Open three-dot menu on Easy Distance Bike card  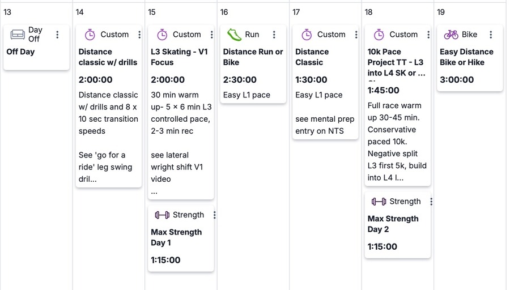(x=491, y=35)
